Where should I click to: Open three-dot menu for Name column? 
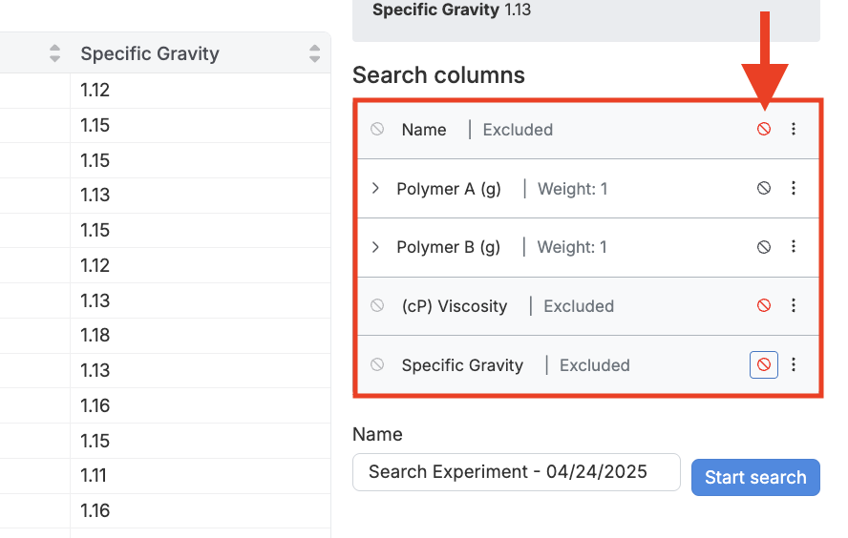794,130
